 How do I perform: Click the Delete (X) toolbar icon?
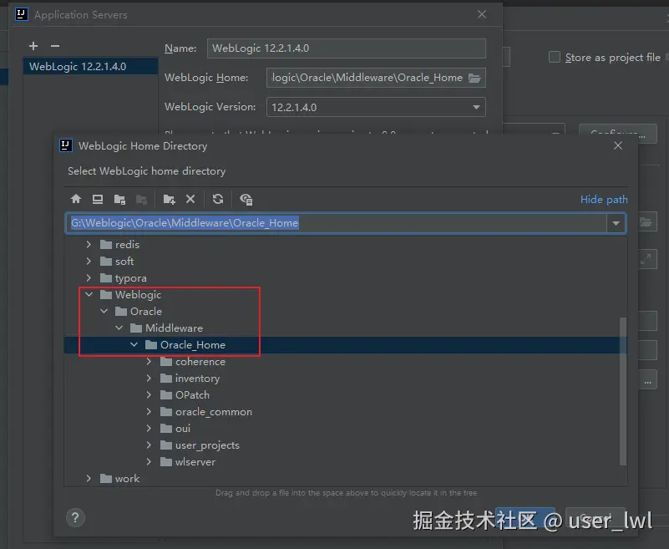[x=190, y=199]
